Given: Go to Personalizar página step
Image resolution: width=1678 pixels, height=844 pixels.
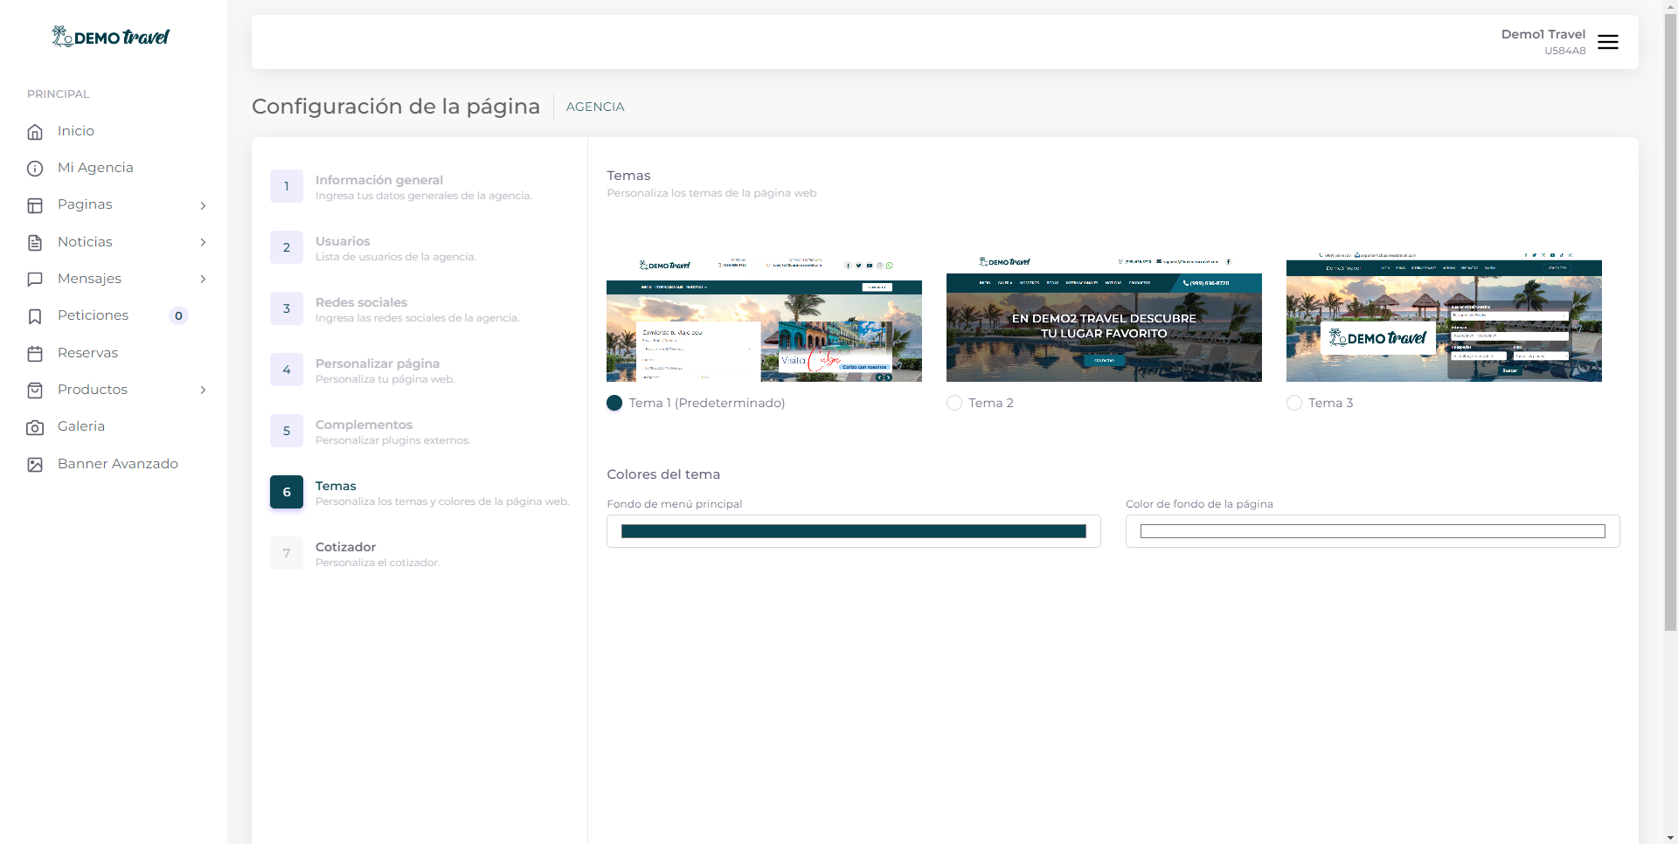Looking at the screenshot, I should [378, 363].
